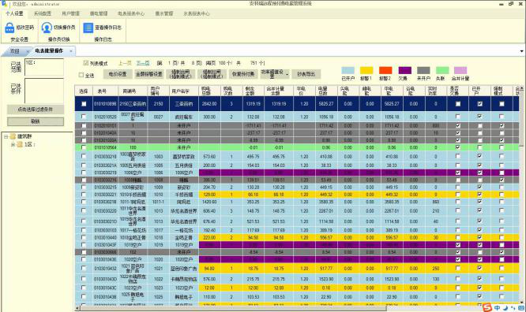The height and width of the screenshot is (312, 526).
Task: Click the 用户名字 column header
Action: point(183,91)
